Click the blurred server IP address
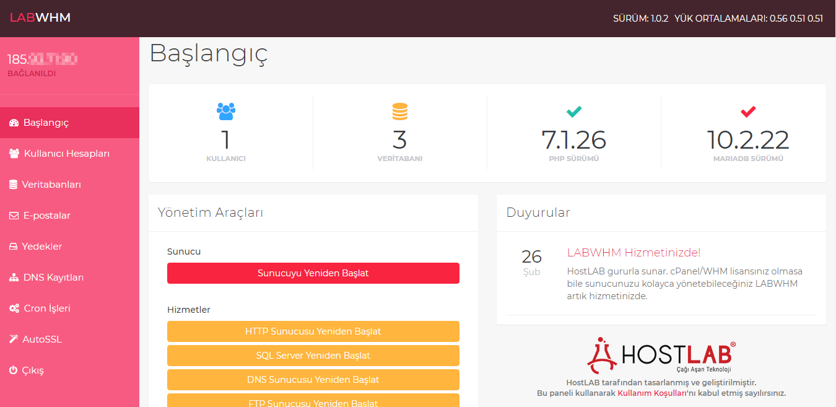The image size is (836, 407). coord(43,59)
